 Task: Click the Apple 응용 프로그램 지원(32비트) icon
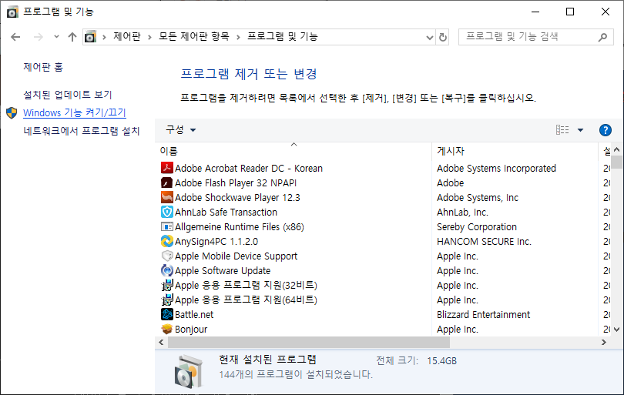click(166, 285)
